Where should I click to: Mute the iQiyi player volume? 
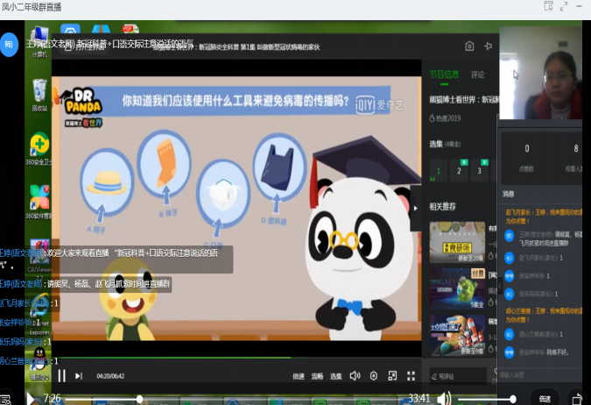coord(355,375)
